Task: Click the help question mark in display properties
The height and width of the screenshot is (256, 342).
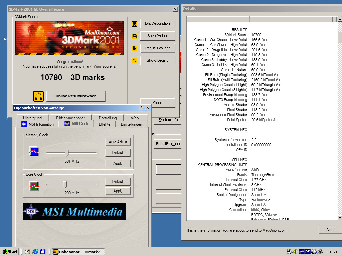Action: pyautogui.click(x=142, y=108)
